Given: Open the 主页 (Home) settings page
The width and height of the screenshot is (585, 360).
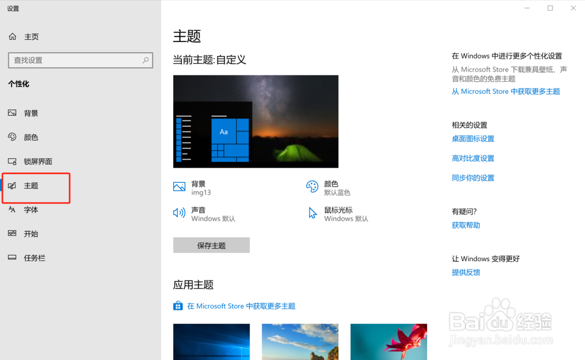Looking at the screenshot, I should (x=27, y=36).
